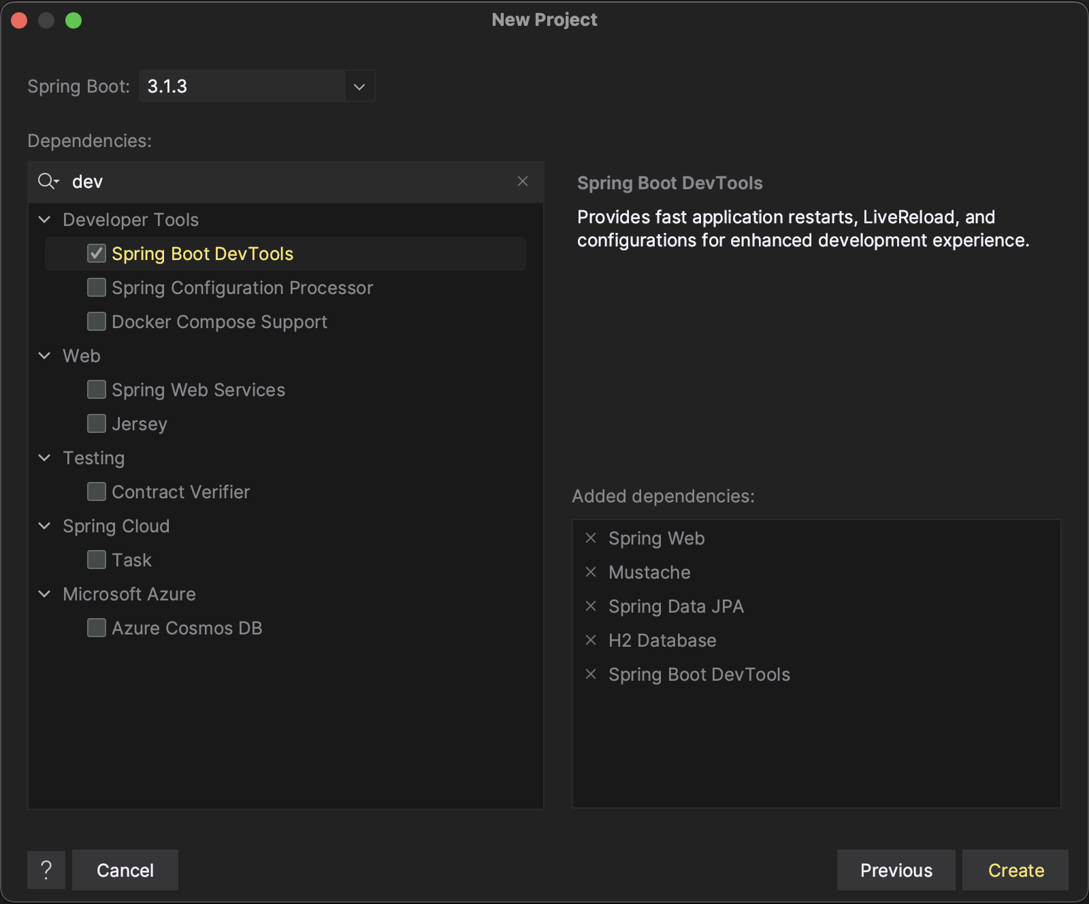1089x904 pixels.
Task: Remove Spring Web from added dependencies
Action: tap(591, 538)
